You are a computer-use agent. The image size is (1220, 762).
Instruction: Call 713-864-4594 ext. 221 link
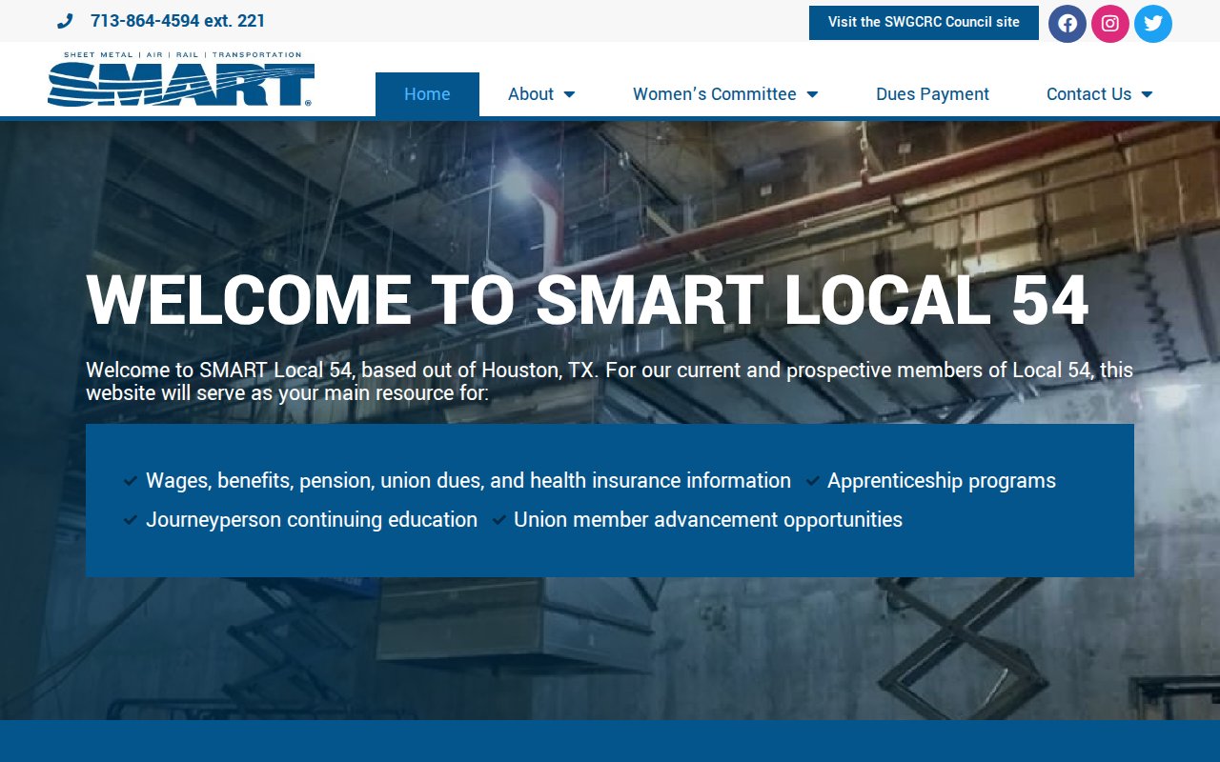(177, 21)
